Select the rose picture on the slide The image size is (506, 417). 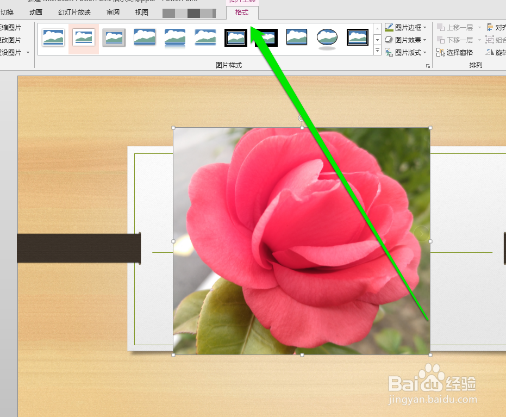302,241
